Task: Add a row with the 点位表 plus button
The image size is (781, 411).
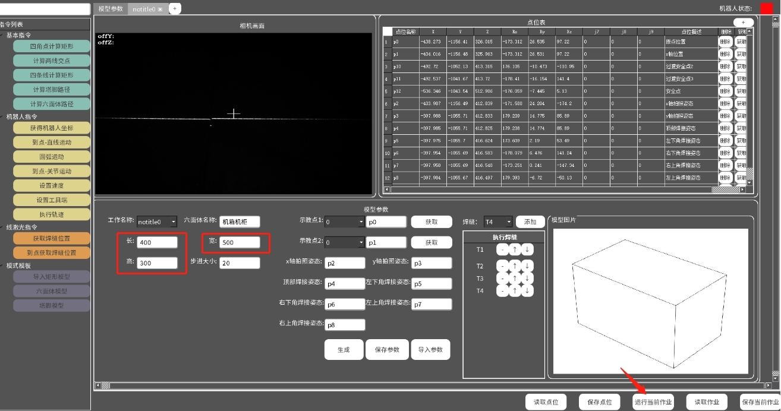Action: (743, 22)
